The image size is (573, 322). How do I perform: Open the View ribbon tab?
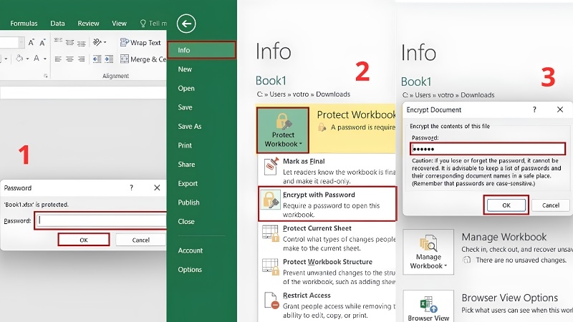tap(119, 24)
